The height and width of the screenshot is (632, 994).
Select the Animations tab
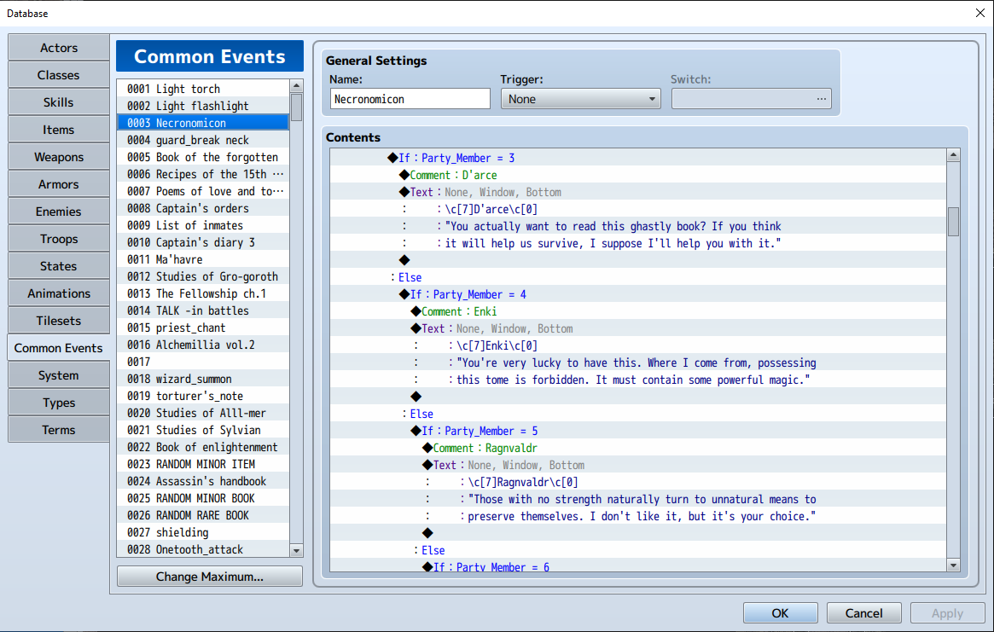pos(59,293)
